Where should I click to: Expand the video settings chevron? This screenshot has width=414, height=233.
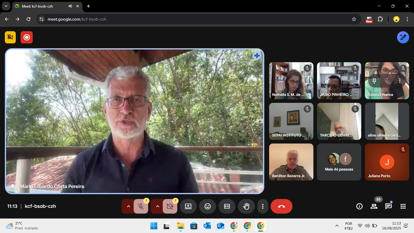pos(157,206)
